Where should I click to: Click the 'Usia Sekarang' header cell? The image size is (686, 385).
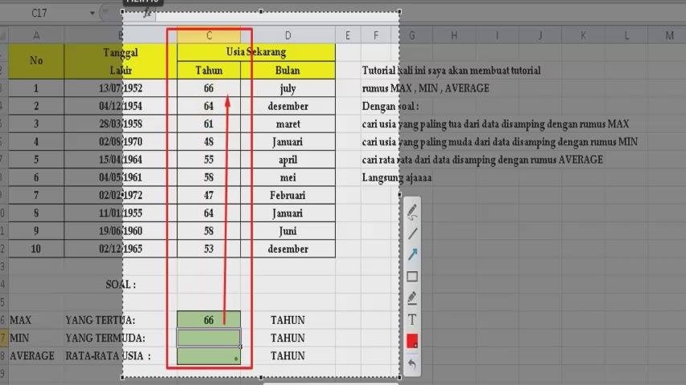(x=256, y=52)
